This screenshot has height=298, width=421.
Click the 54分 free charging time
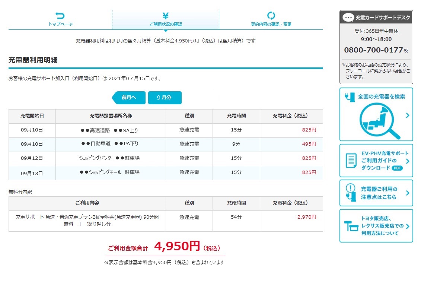point(236,217)
